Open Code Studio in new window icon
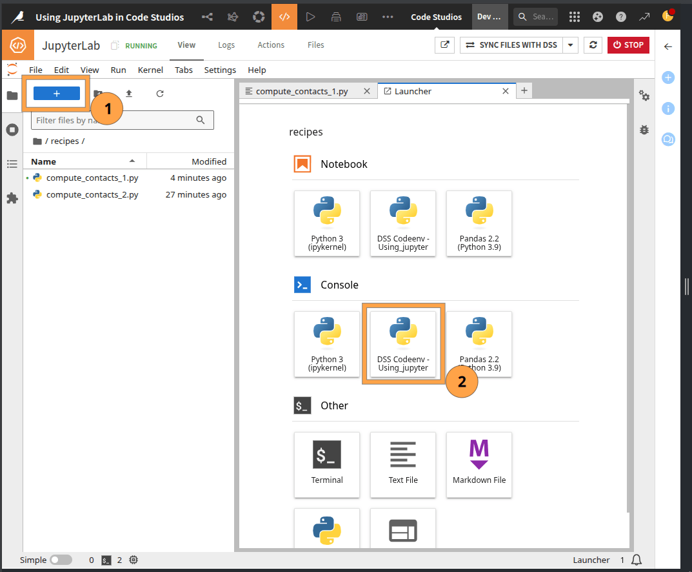Screen dimensions: 692x572 [x=444, y=45]
